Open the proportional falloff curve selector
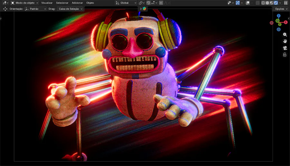The width and height of the screenshot is (290, 166). click(167, 3)
